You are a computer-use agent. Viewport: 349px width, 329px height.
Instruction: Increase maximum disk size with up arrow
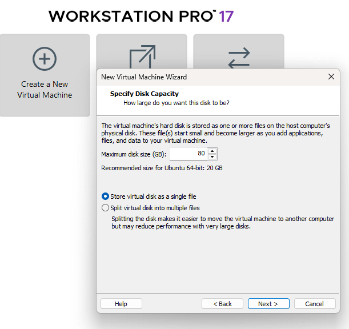tap(212, 151)
